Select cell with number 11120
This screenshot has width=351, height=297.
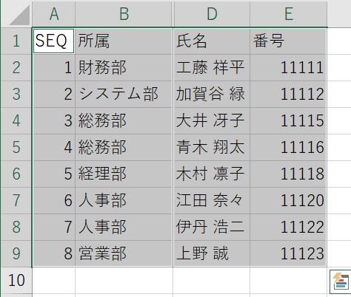point(288,200)
